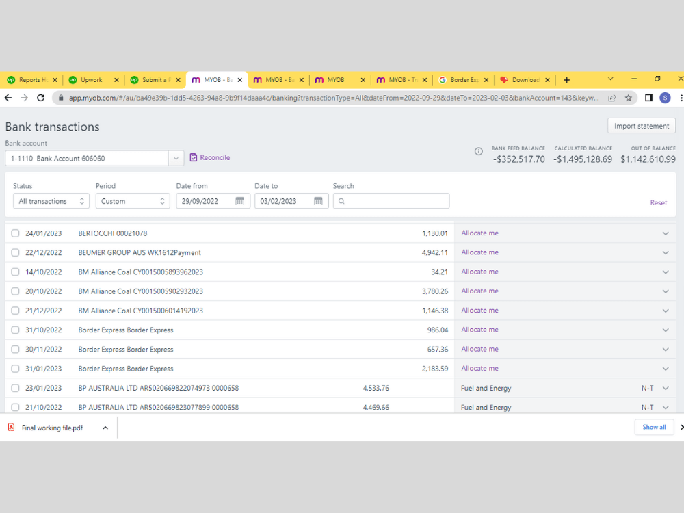The height and width of the screenshot is (513, 684).
Task: Click Show all downloads
Action: (x=654, y=427)
